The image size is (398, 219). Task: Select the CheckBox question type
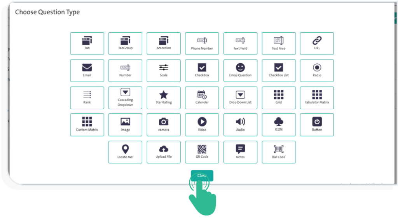coord(202,71)
